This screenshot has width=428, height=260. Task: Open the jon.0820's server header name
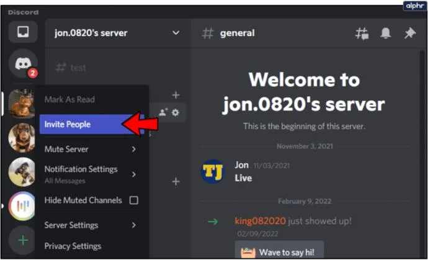point(91,33)
